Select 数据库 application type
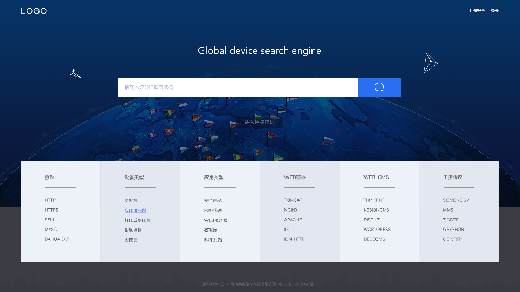520x292 pixels. tap(211, 230)
